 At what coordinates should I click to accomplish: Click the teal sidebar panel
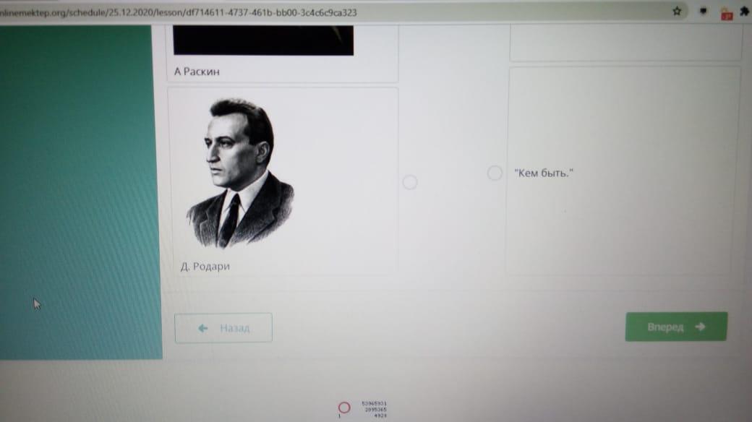coord(80,191)
